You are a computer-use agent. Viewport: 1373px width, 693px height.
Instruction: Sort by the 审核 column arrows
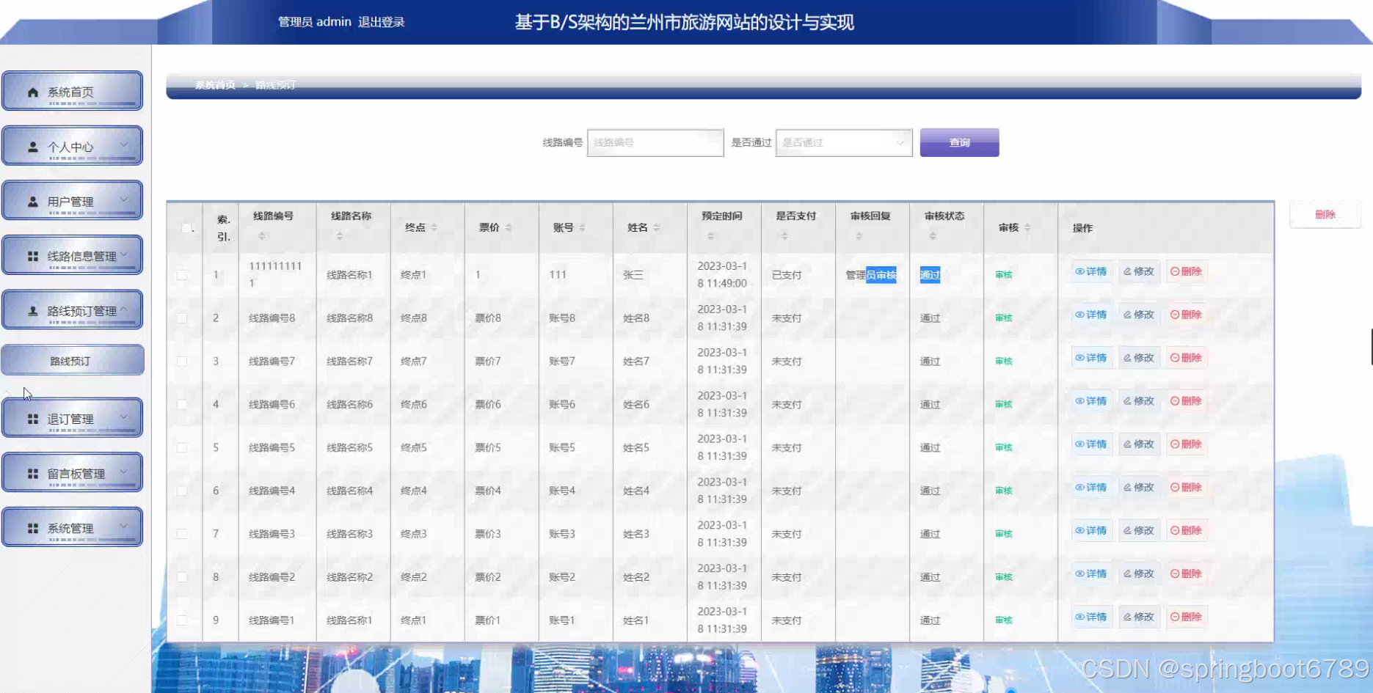pos(1027,227)
